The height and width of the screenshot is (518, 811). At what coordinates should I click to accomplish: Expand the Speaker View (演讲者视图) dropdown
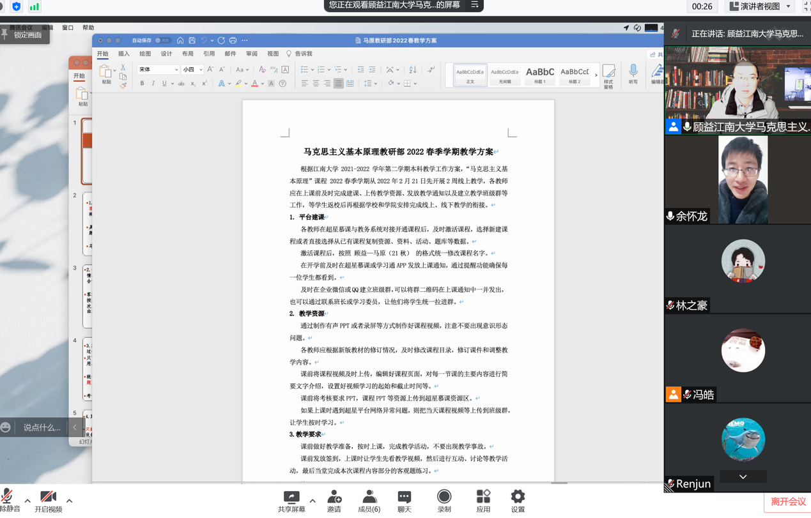pyautogui.click(x=788, y=6)
